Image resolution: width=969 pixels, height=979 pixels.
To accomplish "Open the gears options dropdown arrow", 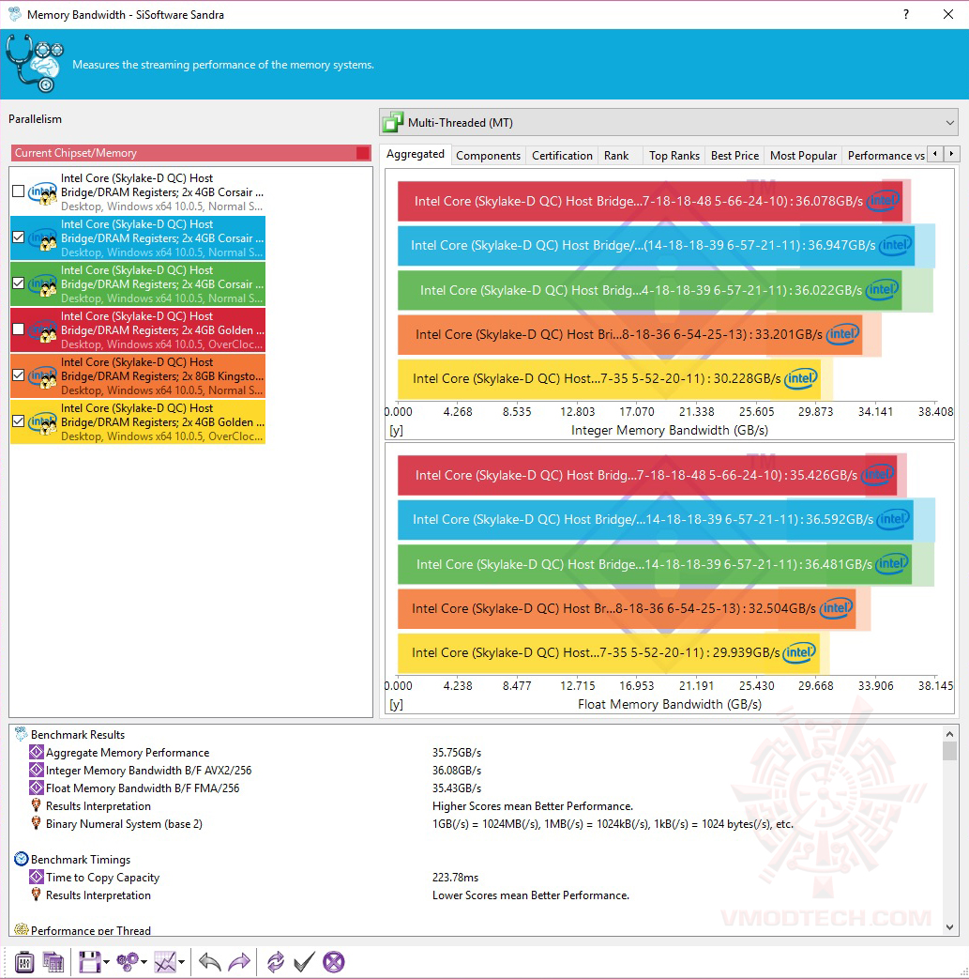I will point(144,962).
